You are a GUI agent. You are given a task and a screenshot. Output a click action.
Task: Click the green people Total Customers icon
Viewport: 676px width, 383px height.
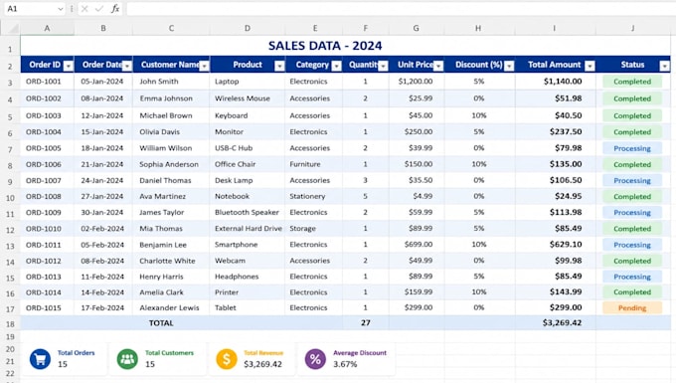(127, 359)
